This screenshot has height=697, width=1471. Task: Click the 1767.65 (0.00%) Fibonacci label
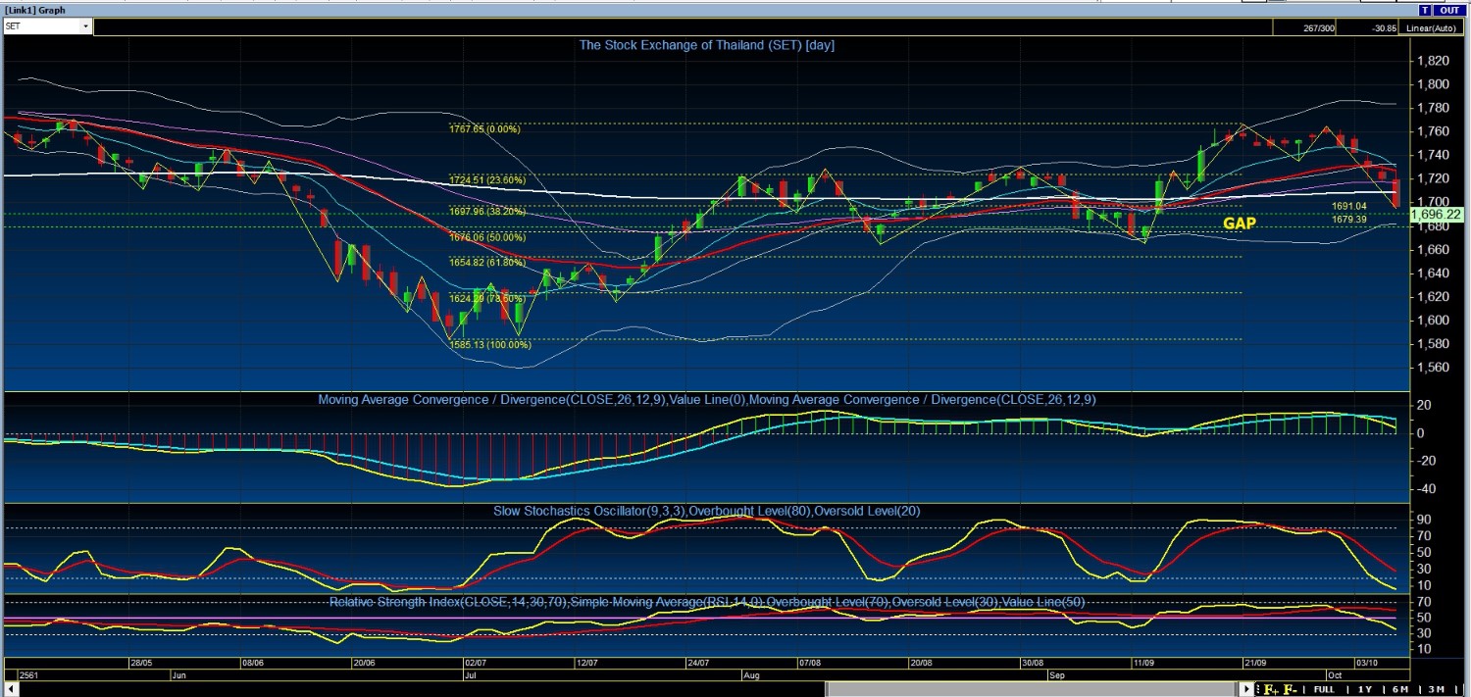point(485,128)
